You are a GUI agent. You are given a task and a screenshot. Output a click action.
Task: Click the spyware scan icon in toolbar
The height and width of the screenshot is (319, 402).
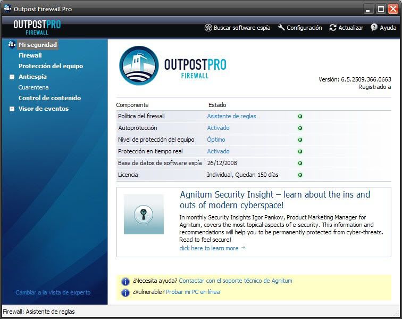pyautogui.click(x=208, y=28)
